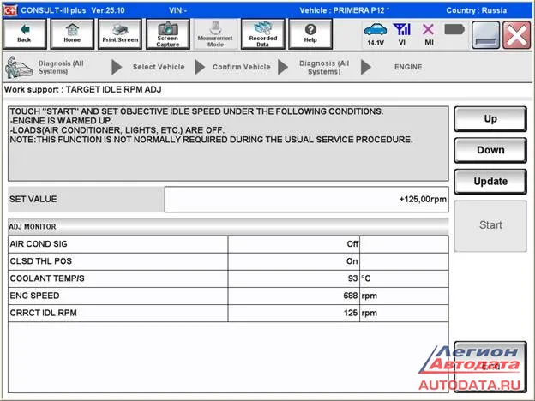Click the coolant temperature value 93
The height and width of the screenshot is (401, 535).
coord(352,278)
